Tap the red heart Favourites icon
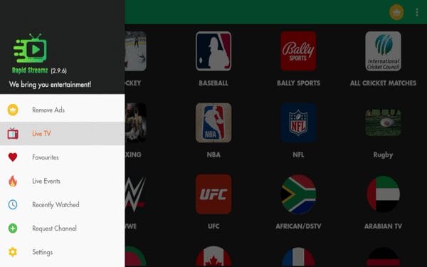Image resolution: width=427 pixels, height=267 pixels. [x=13, y=157]
